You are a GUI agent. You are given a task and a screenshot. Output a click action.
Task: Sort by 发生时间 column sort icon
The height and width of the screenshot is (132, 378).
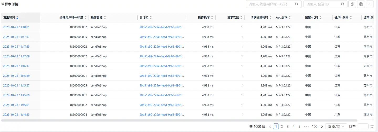click(17, 18)
